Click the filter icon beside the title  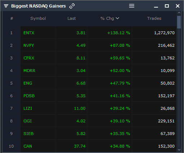[6, 6]
